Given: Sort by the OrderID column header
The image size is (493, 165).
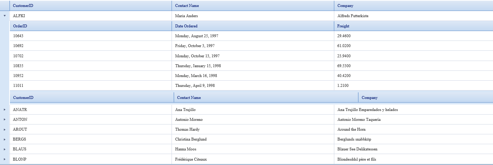Looking at the screenshot, I should 20,26.
